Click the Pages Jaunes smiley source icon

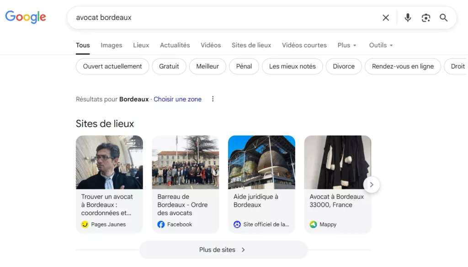85,225
